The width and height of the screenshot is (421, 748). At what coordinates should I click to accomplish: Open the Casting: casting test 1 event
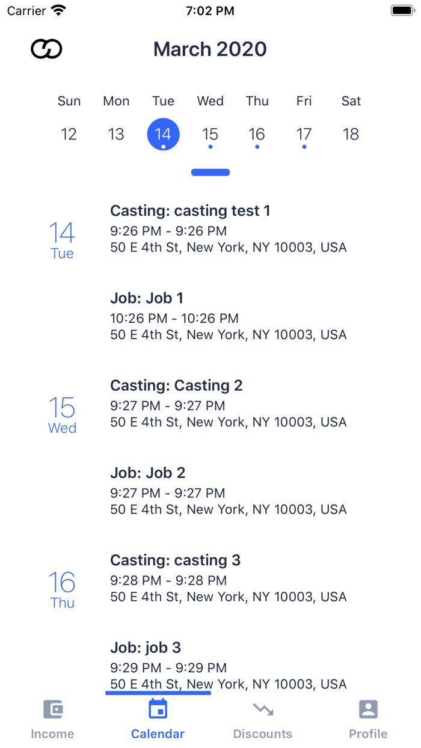(229, 228)
